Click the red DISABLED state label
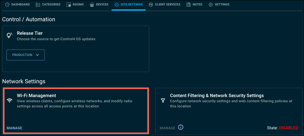This screenshot has width=304, height=136. pos(289,128)
